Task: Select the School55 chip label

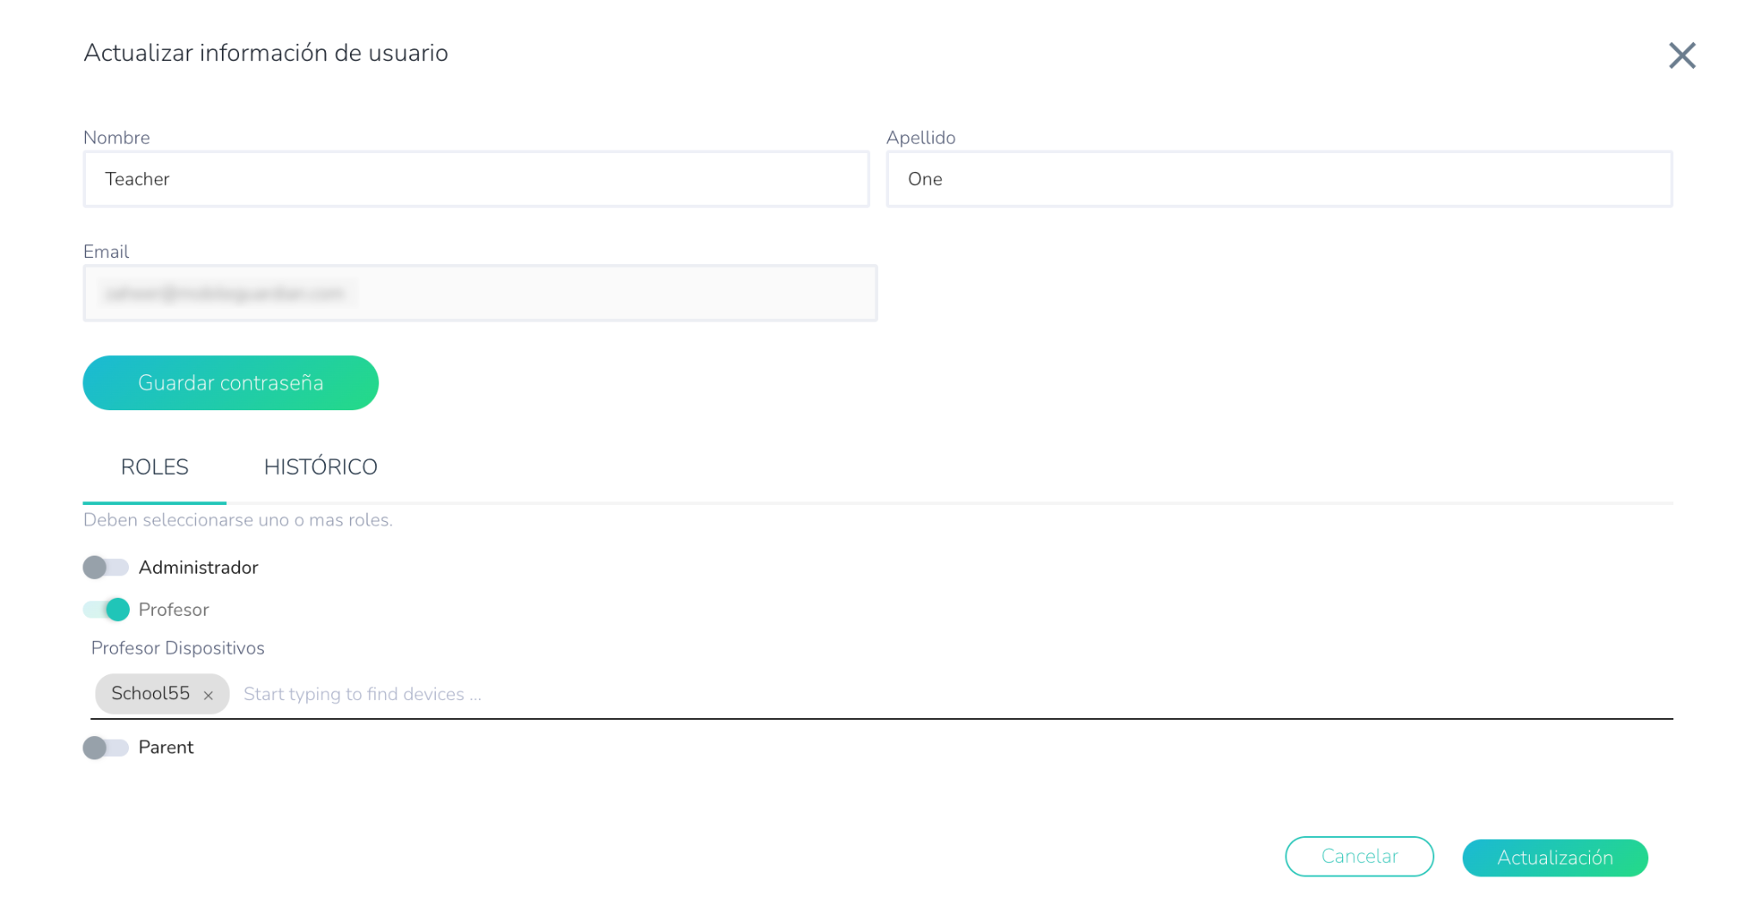Action: pos(150,693)
